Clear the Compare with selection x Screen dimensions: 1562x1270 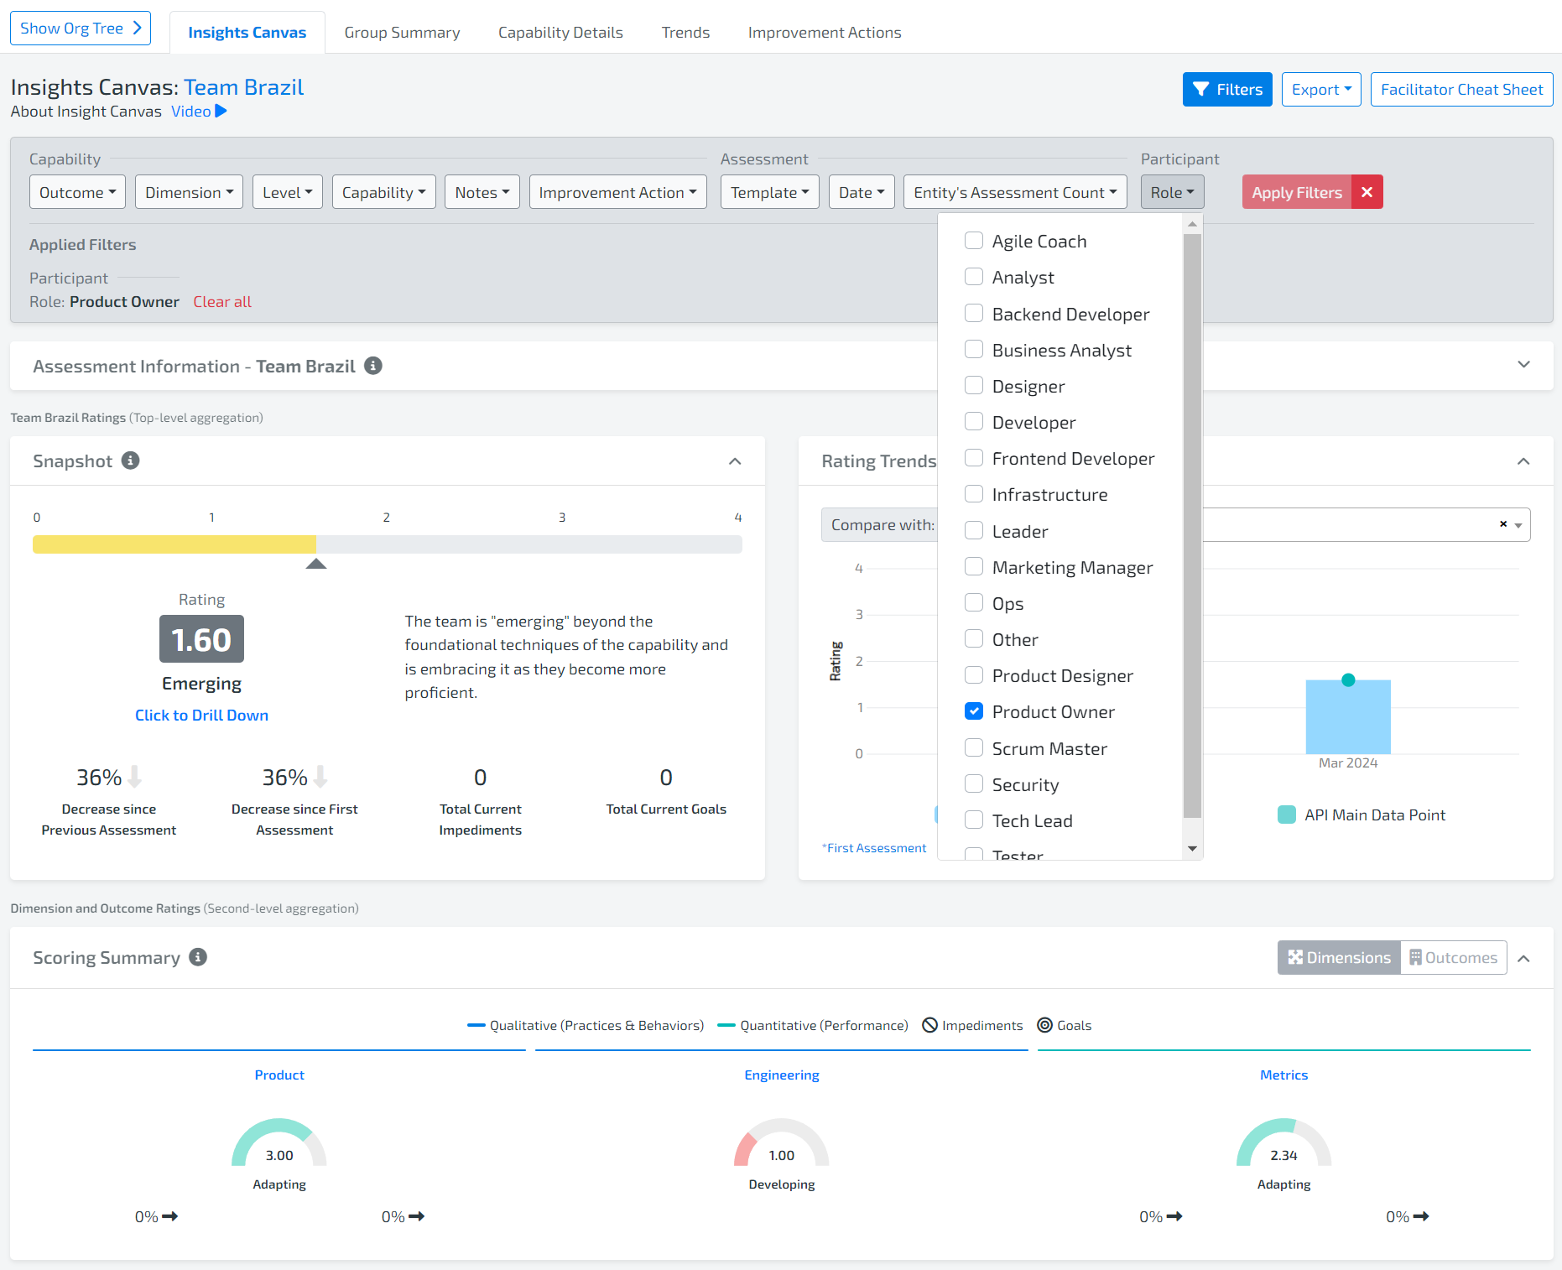tap(1503, 524)
